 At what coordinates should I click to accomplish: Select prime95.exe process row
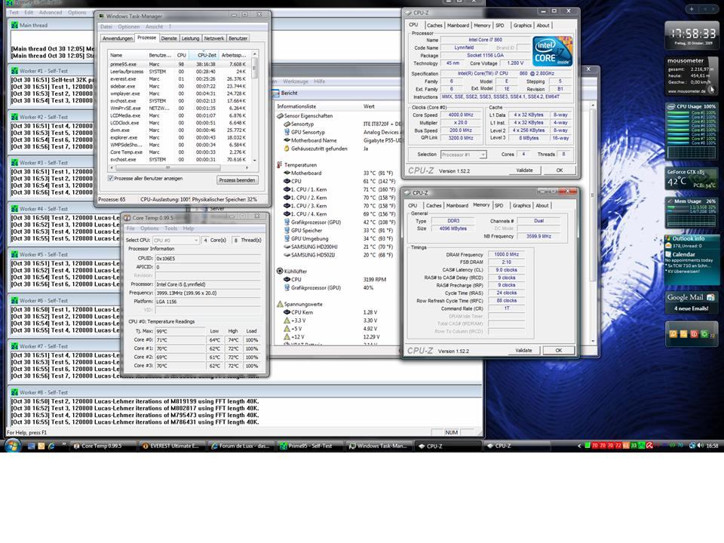179,64
